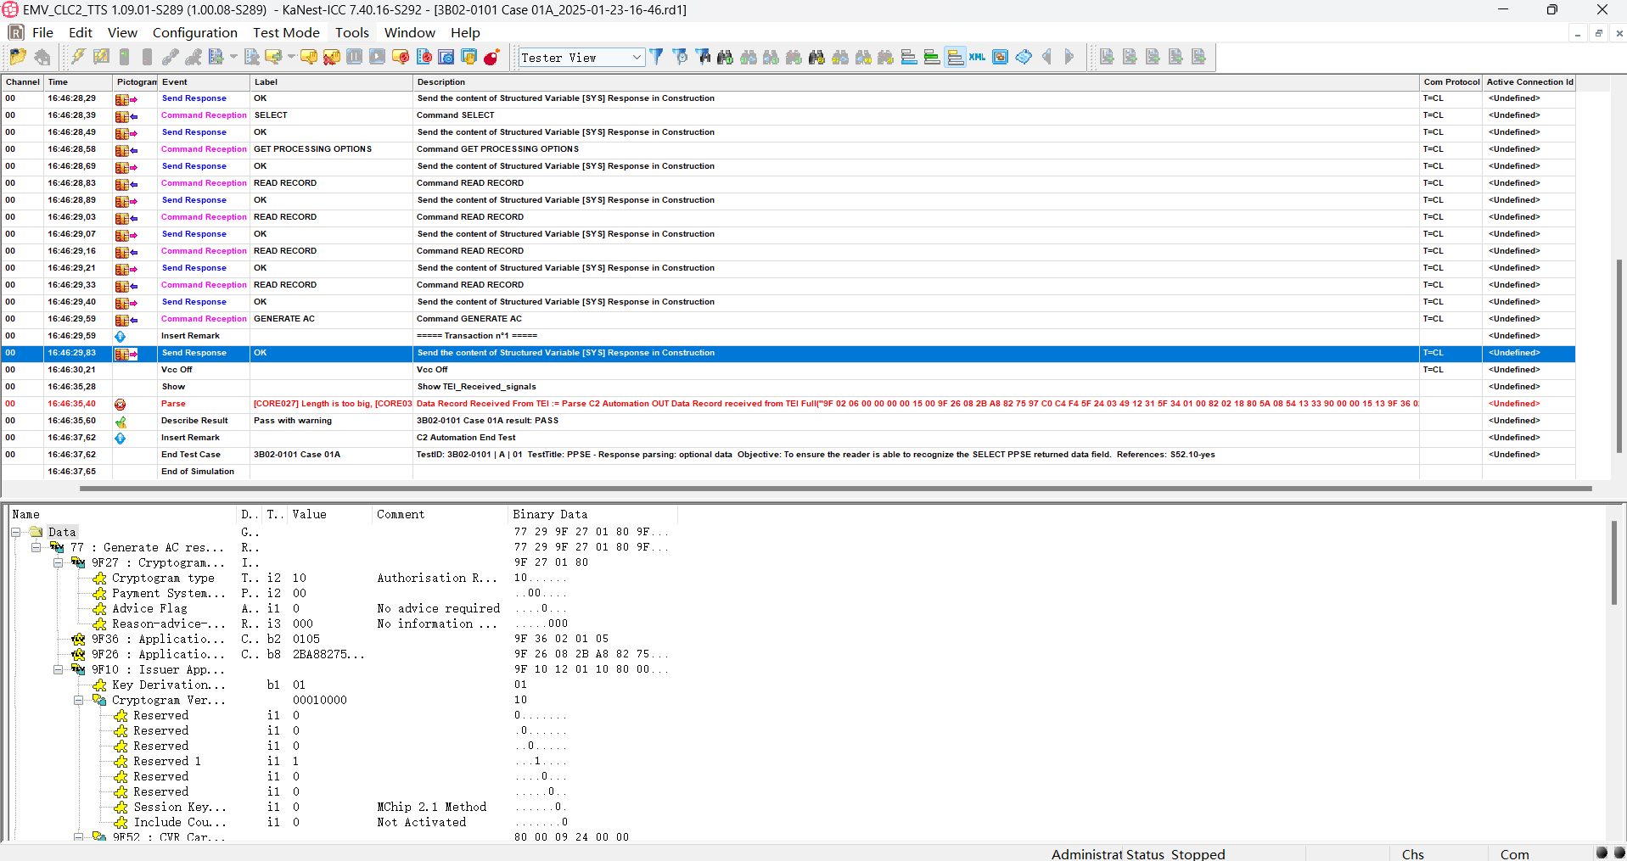The height and width of the screenshot is (861, 1627).
Task: Open the Configuration menu
Action: (195, 32)
